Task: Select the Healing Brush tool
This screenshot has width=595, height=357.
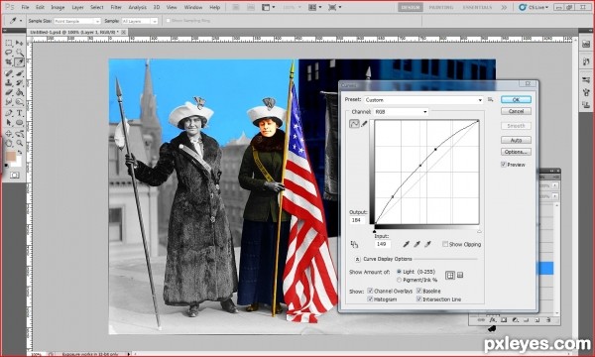Action: 9,72
